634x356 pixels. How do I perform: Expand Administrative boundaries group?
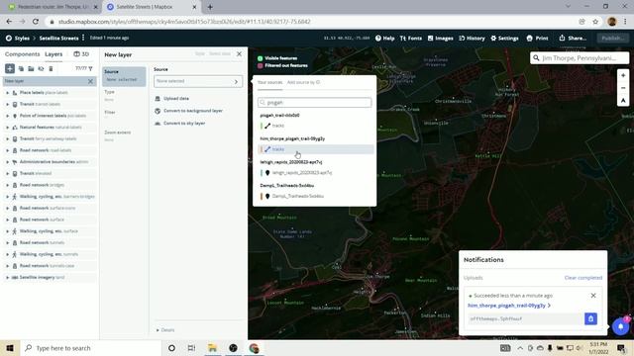tap(7, 162)
